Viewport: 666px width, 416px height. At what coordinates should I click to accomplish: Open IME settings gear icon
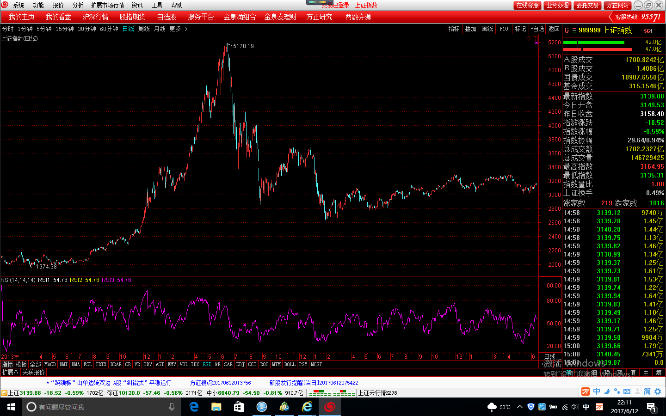pyautogui.click(x=658, y=392)
